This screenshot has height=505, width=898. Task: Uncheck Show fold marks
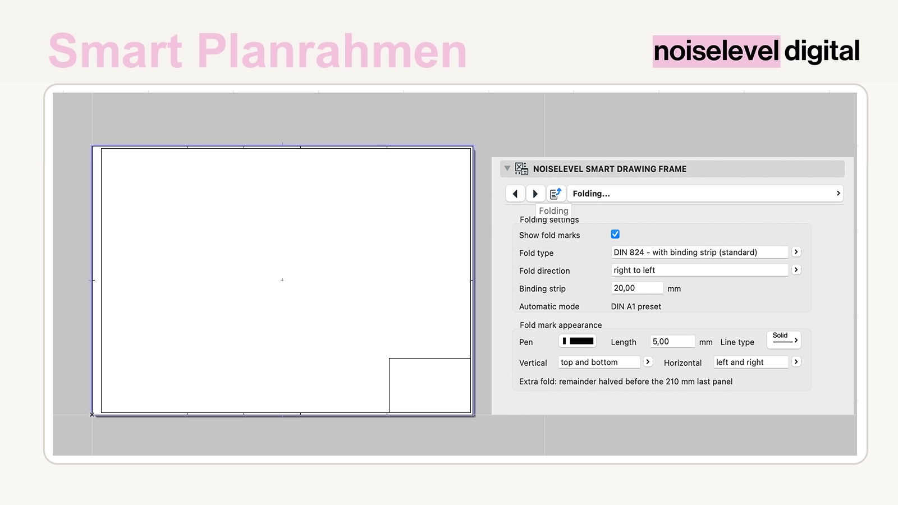click(x=615, y=235)
